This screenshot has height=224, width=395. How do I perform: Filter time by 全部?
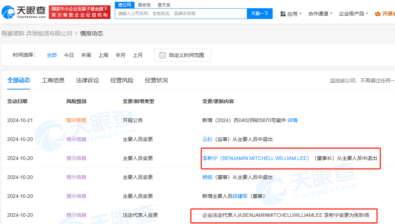click(x=52, y=55)
